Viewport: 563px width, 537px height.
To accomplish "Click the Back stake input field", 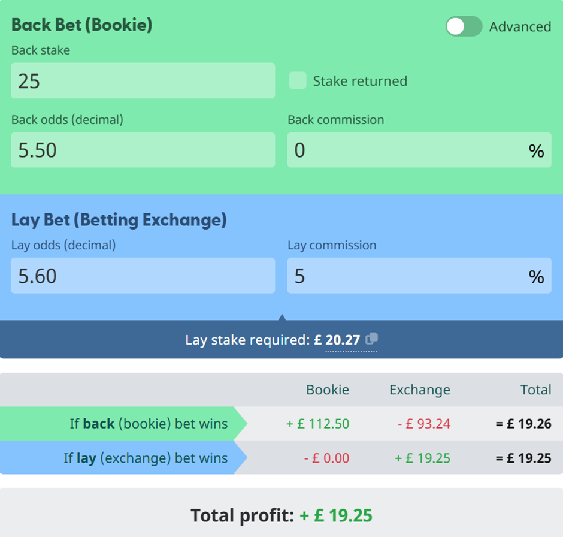I will coord(143,80).
